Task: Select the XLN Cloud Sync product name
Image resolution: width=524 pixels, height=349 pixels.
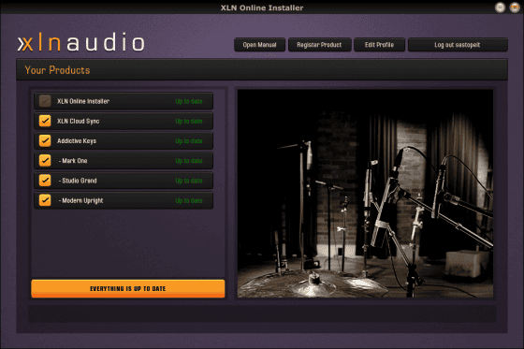Action: 79,121
